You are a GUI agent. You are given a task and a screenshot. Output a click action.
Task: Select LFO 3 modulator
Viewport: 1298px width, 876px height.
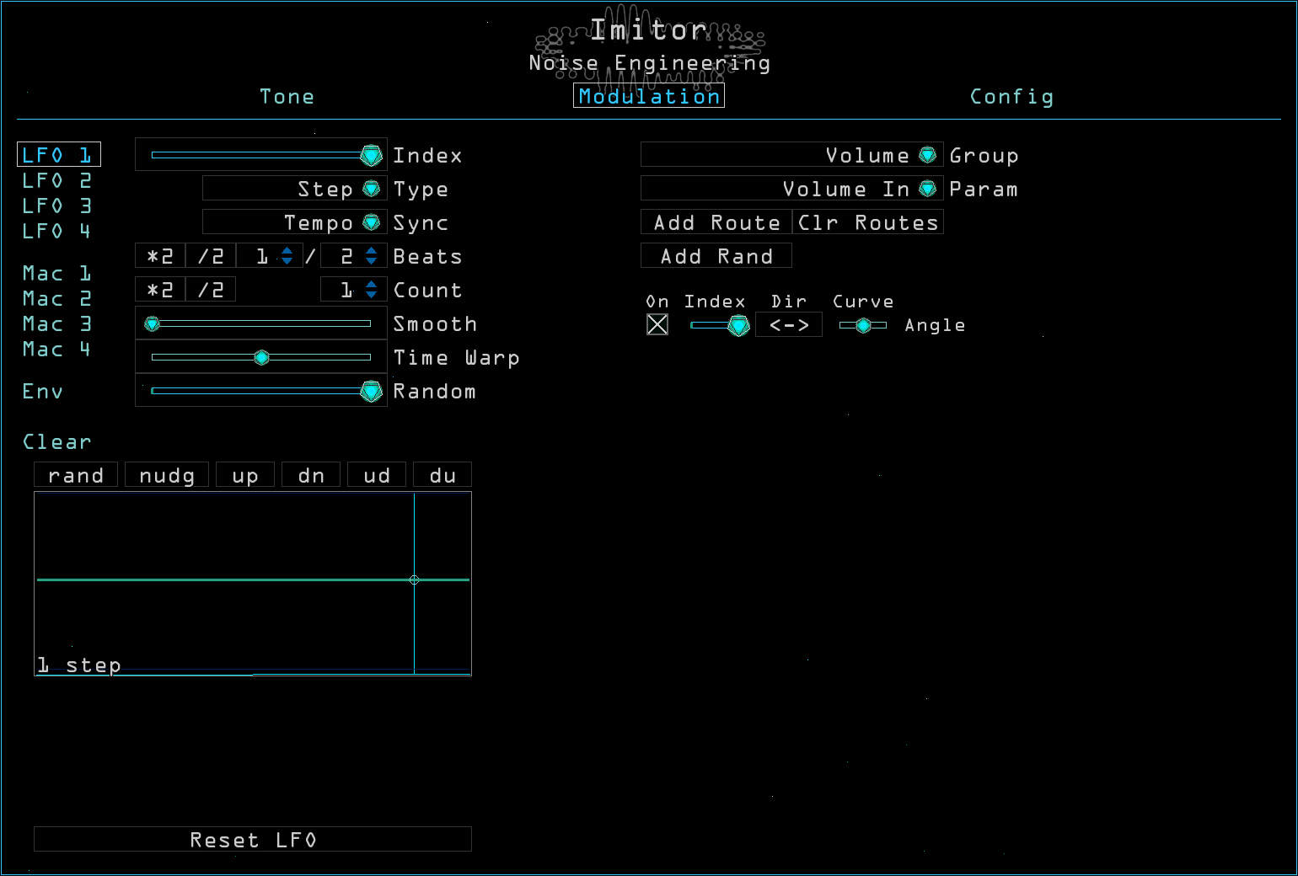[56, 206]
